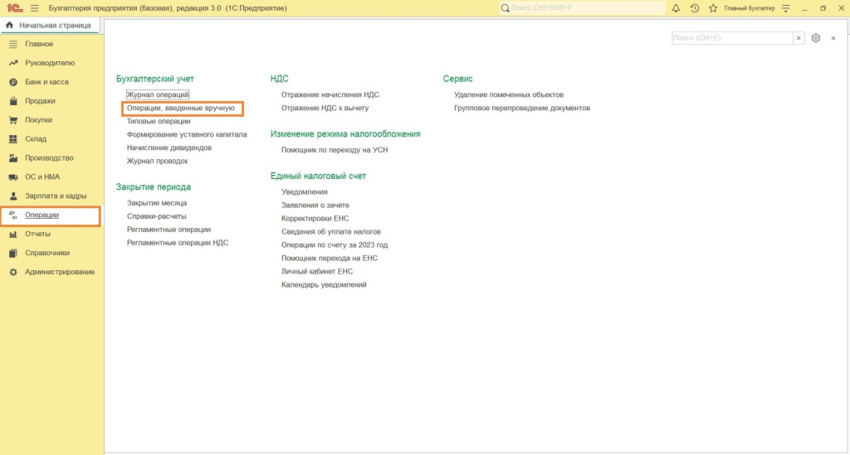Open Уведомления under Единый налоговый счет
The image size is (850, 455).
click(304, 192)
